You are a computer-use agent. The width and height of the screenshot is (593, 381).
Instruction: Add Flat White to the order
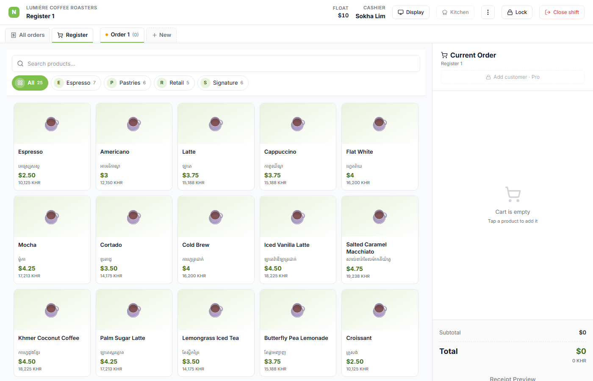click(380, 146)
